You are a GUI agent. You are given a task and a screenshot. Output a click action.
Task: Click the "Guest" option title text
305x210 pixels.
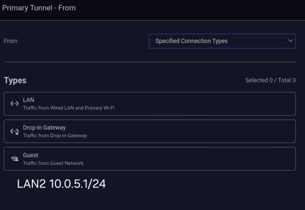pyautogui.click(x=30, y=155)
